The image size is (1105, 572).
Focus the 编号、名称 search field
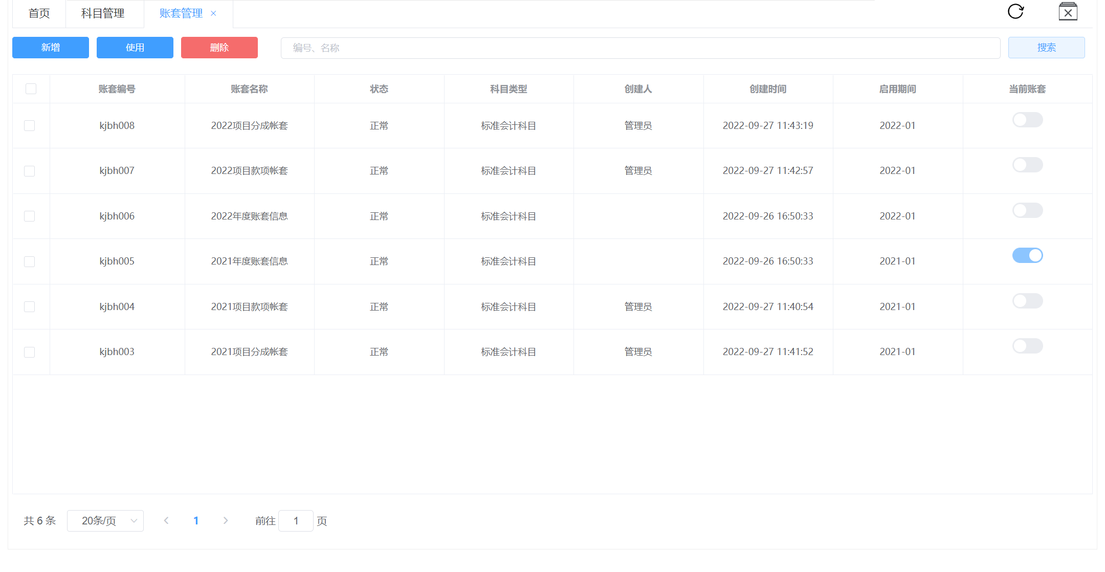pyautogui.click(x=639, y=48)
